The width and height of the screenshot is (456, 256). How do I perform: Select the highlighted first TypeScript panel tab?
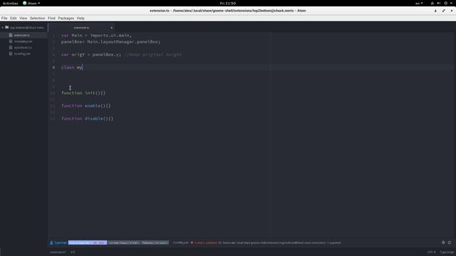tap(88, 242)
